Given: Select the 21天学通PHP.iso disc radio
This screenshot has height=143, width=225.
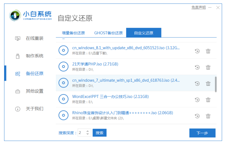Looking at the screenshot, I should tap(63, 67).
